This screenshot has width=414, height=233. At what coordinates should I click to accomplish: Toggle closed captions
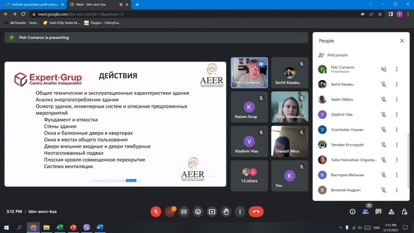pos(184,212)
